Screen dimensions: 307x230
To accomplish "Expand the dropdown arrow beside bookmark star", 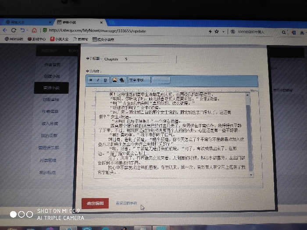I will (222, 32).
